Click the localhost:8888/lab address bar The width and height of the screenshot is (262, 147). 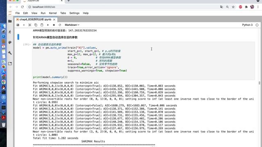click(44, 7)
